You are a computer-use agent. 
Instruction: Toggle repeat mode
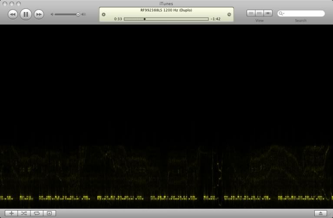coord(36,213)
